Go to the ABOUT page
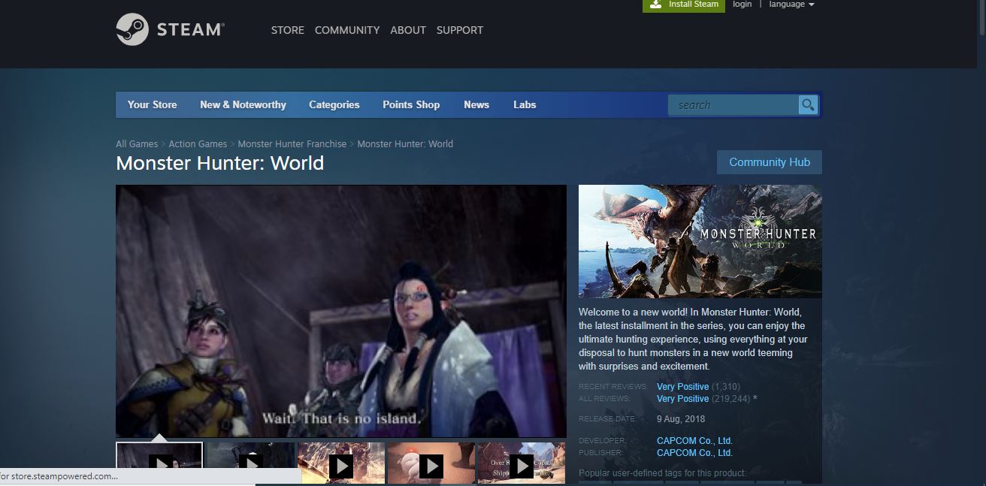 (408, 30)
